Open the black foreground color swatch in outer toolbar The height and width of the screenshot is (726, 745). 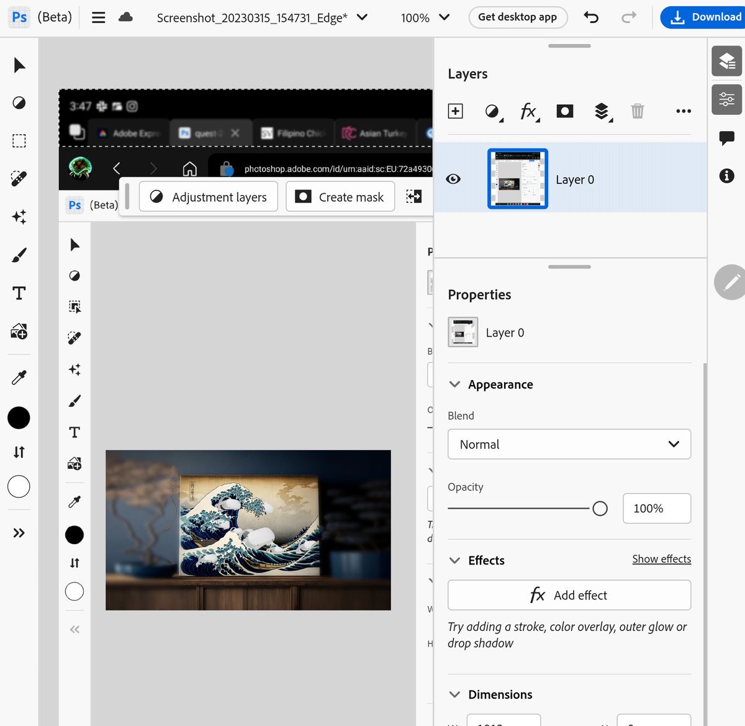click(x=19, y=418)
